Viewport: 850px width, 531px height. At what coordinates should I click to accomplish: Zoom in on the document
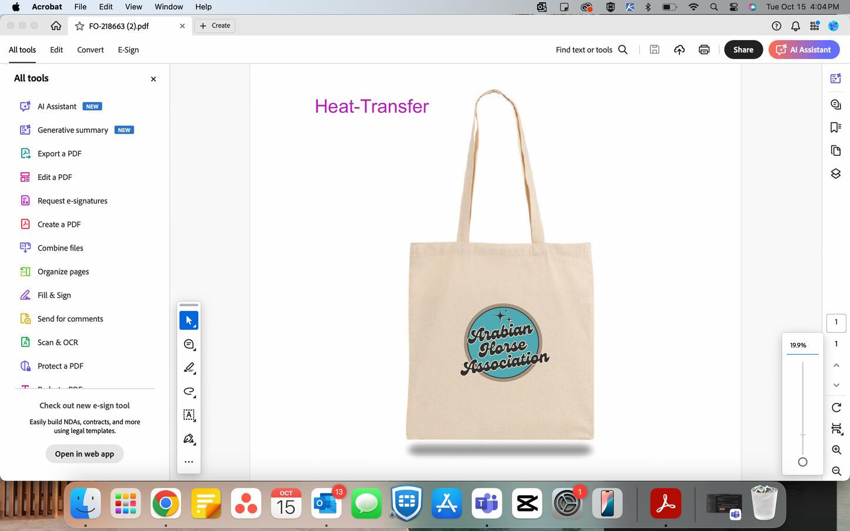pyautogui.click(x=836, y=450)
